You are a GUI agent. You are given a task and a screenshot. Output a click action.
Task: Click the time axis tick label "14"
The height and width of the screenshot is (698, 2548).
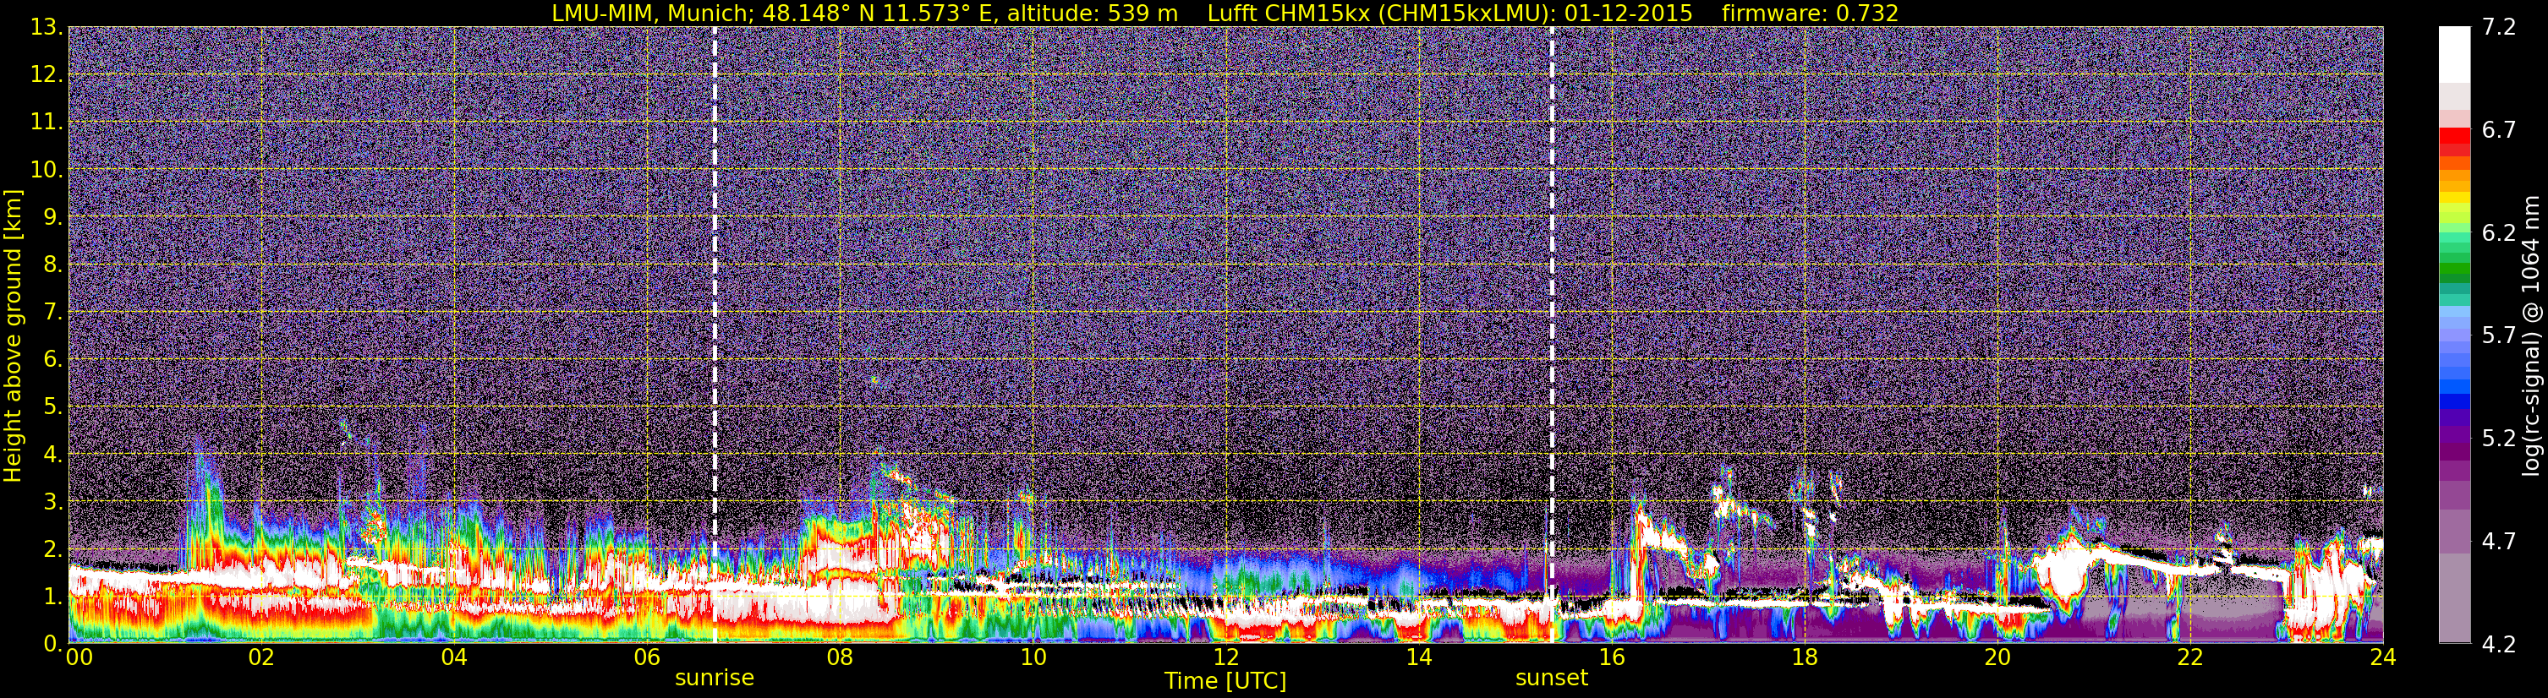click(x=1418, y=657)
